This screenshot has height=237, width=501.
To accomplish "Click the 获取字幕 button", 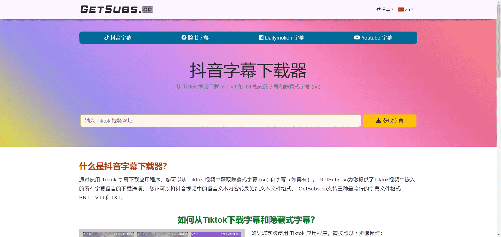I will click(x=390, y=121).
